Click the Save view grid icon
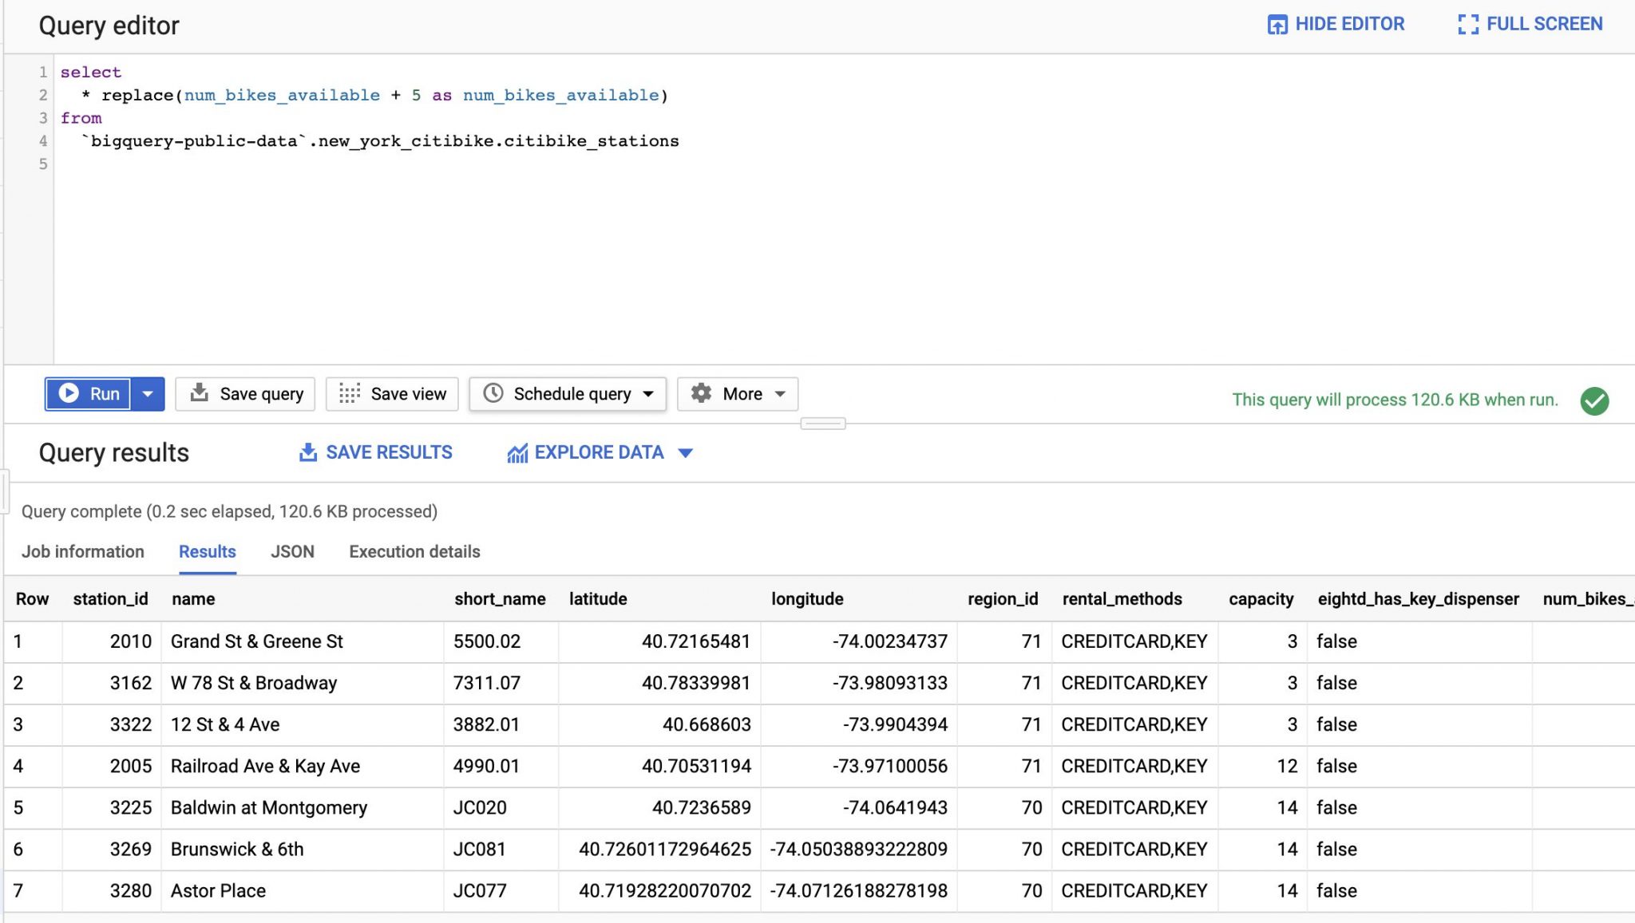This screenshot has height=923, width=1635. (350, 393)
